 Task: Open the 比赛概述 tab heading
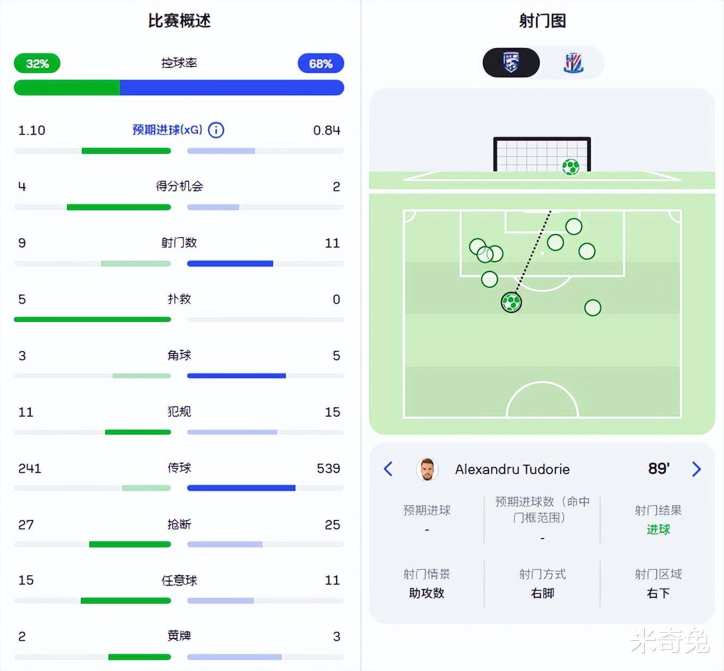point(179,21)
